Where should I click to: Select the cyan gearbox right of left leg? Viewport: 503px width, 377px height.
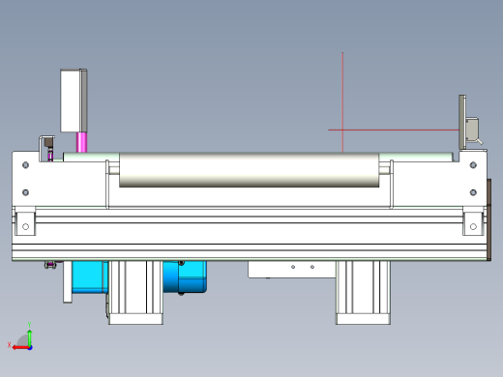185,277
